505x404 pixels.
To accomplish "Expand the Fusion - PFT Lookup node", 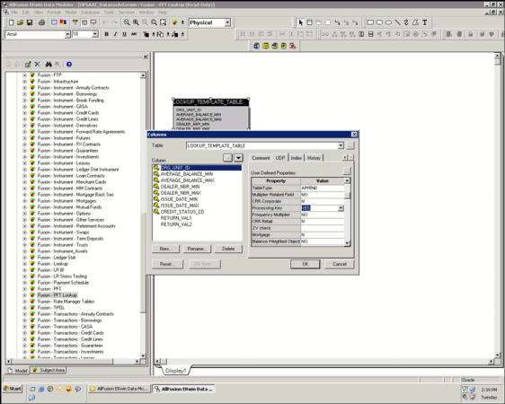I will coord(24,295).
